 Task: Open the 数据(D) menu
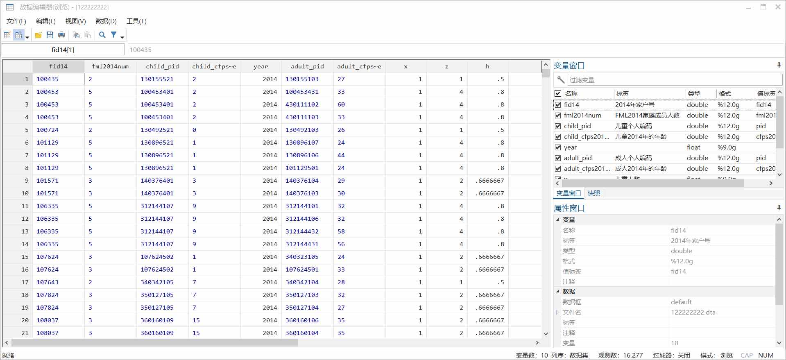pos(106,21)
